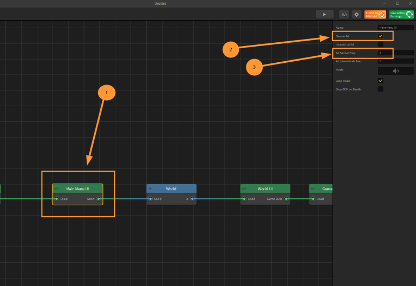
Task: Edit the Ad Interstitials Freq. field
Action: tap(395, 61)
